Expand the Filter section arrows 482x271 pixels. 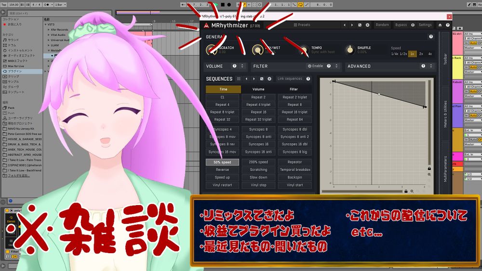[336, 66]
